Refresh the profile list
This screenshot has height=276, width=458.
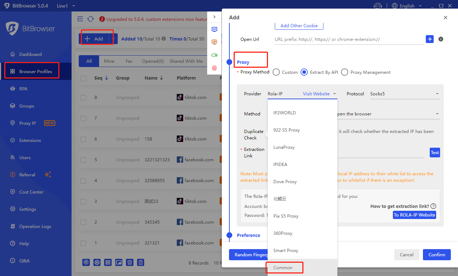[91, 19]
